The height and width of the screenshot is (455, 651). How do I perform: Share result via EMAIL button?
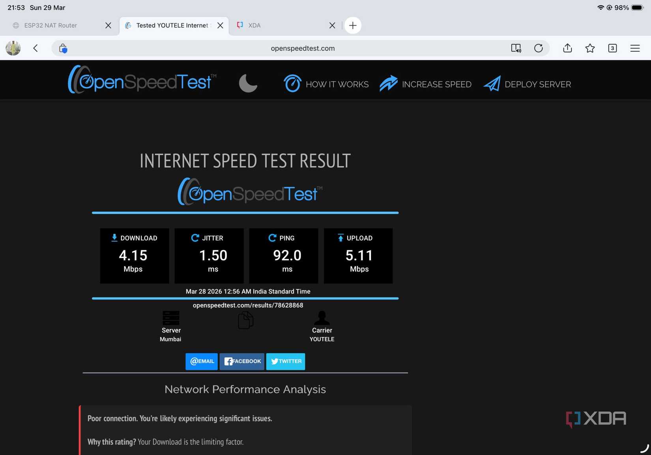point(202,361)
